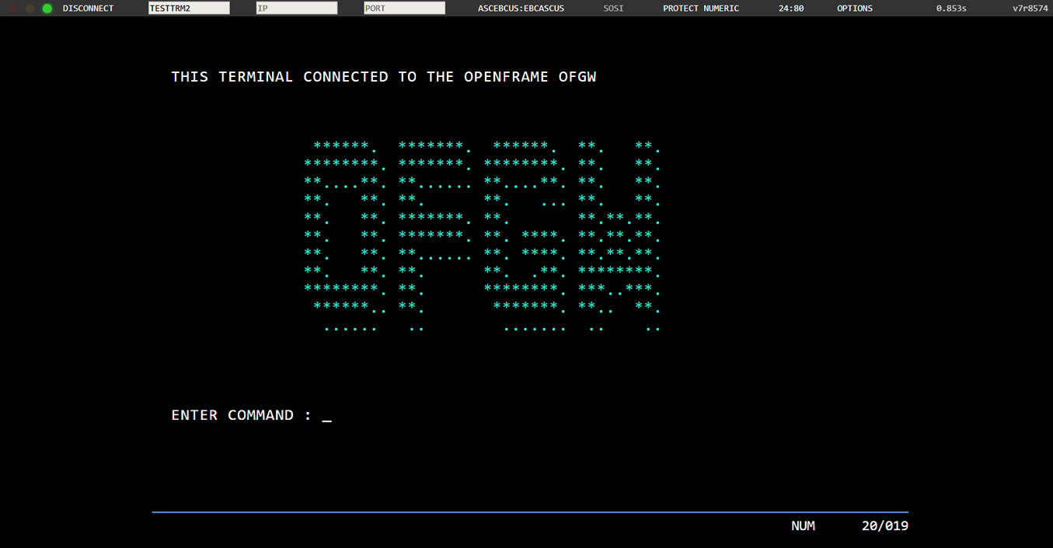Click the 20/019 cursor position indicator
Viewport: 1053px width, 548px height.
pos(884,526)
